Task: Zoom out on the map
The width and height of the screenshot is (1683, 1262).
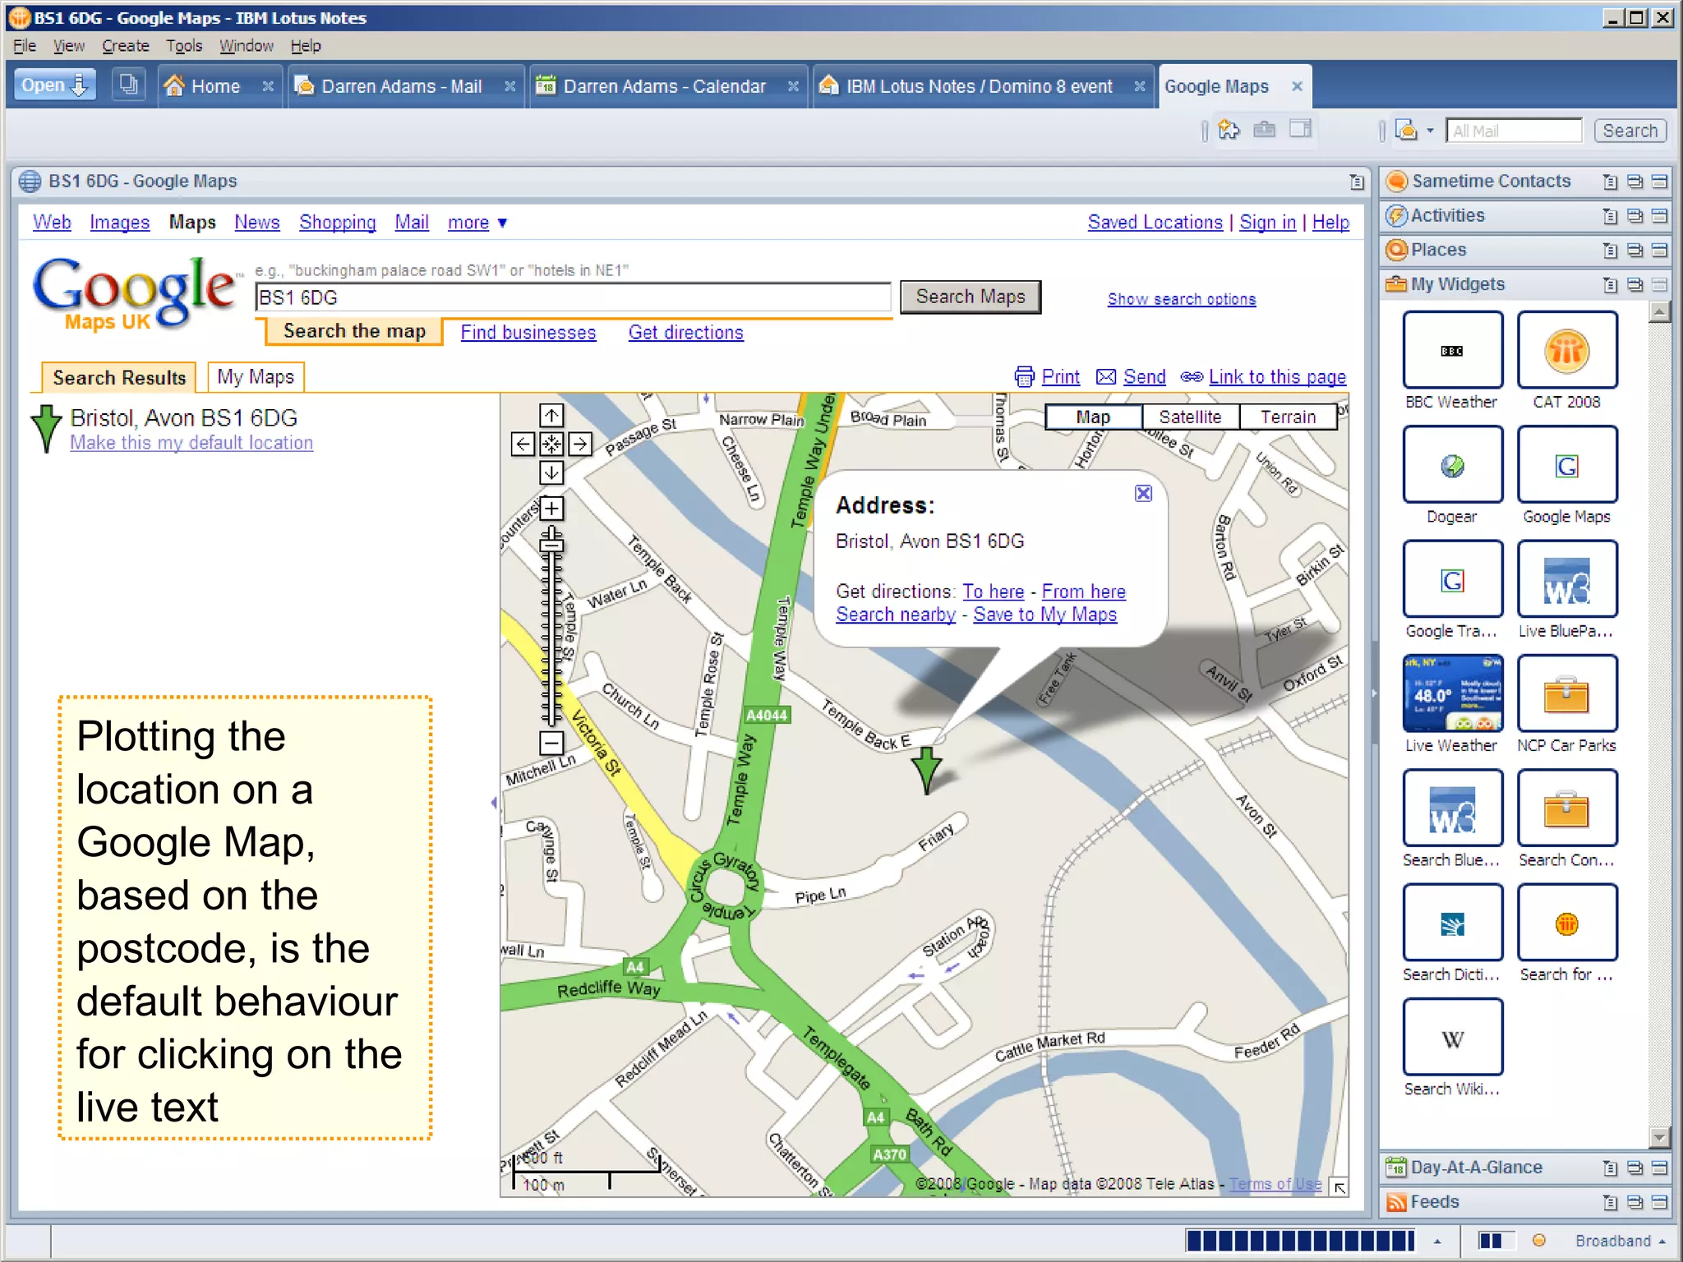Action: 551,744
